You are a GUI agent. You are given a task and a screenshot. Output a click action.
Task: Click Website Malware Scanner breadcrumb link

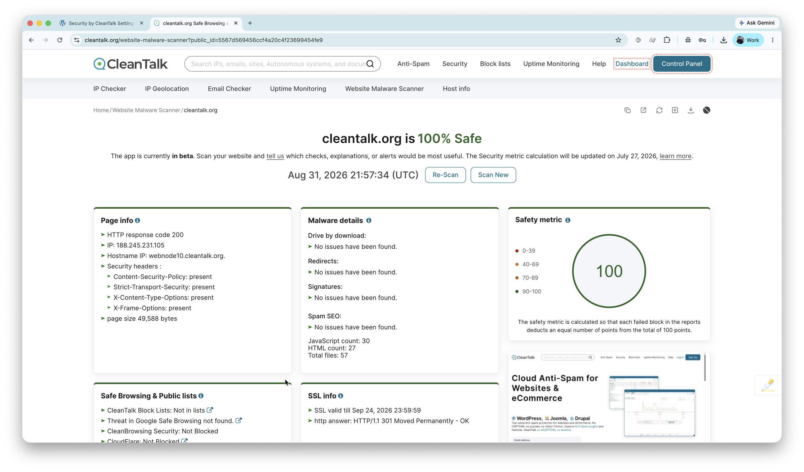(x=146, y=110)
